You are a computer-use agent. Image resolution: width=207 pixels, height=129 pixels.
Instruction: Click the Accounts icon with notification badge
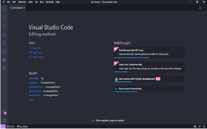(4, 112)
